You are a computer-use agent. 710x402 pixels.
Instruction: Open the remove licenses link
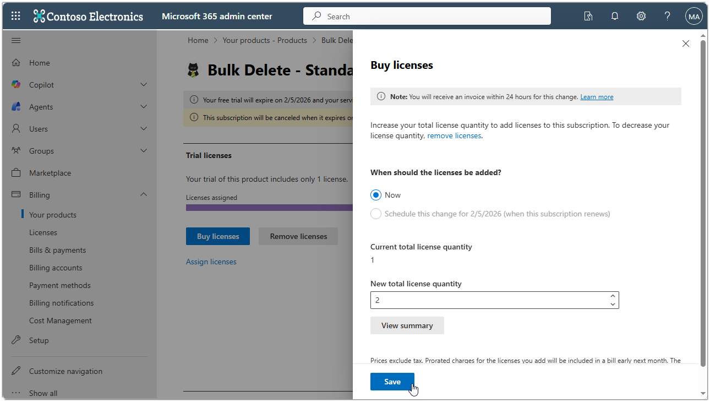coord(454,135)
